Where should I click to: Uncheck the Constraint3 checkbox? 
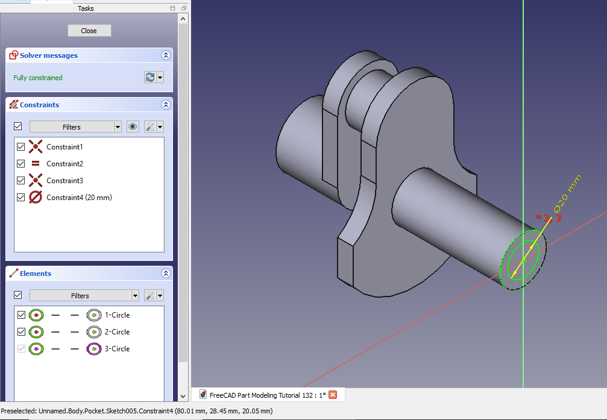[x=21, y=180]
